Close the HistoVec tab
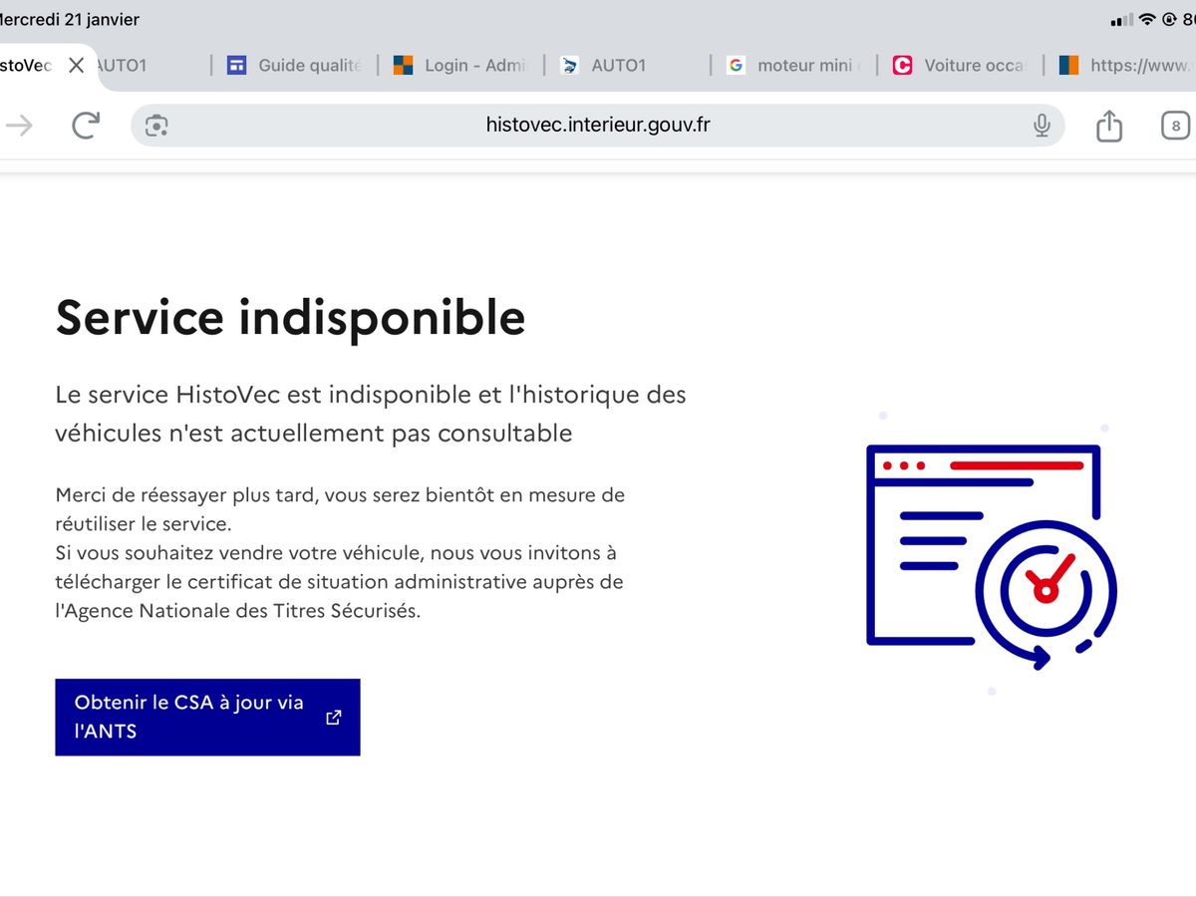This screenshot has height=897, width=1196. click(x=76, y=66)
